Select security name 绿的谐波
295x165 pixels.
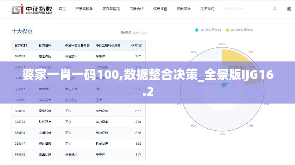(45, 144)
